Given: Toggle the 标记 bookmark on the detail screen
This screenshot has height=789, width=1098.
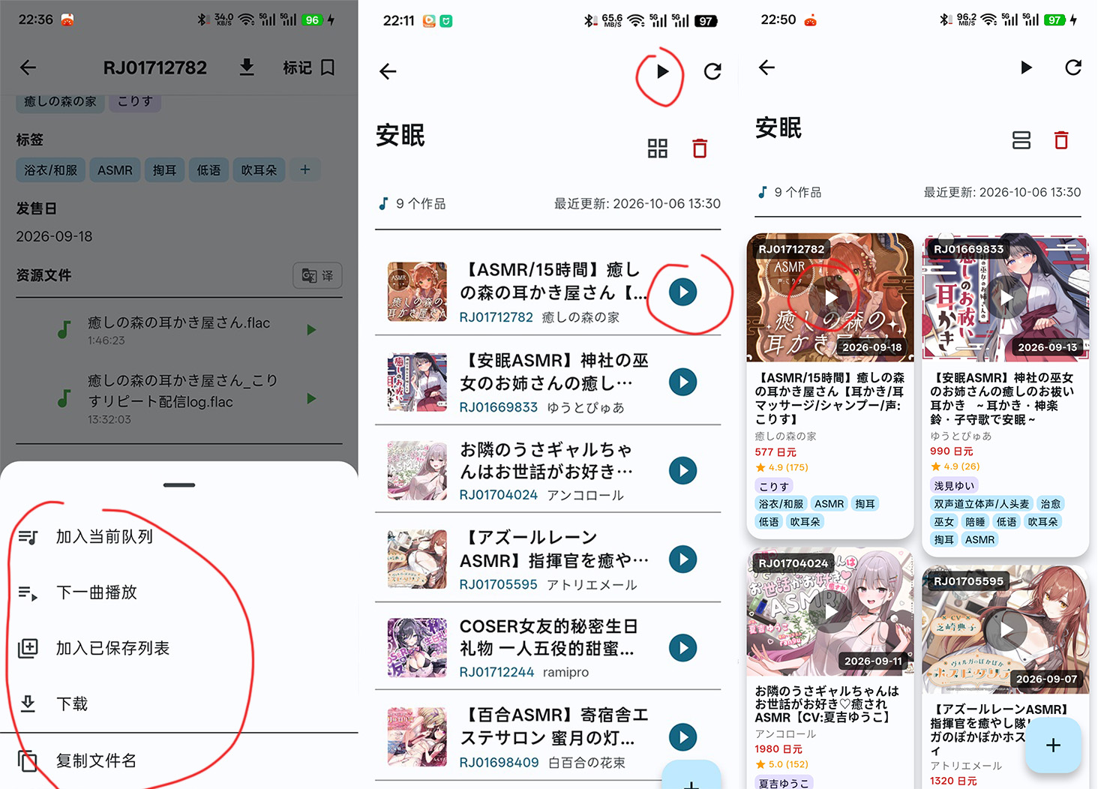Looking at the screenshot, I should tap(308, 67).
